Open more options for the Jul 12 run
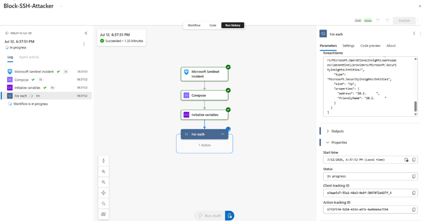This screenshot has width=443, height=221. pyautogui.click(x=84, y=44)
